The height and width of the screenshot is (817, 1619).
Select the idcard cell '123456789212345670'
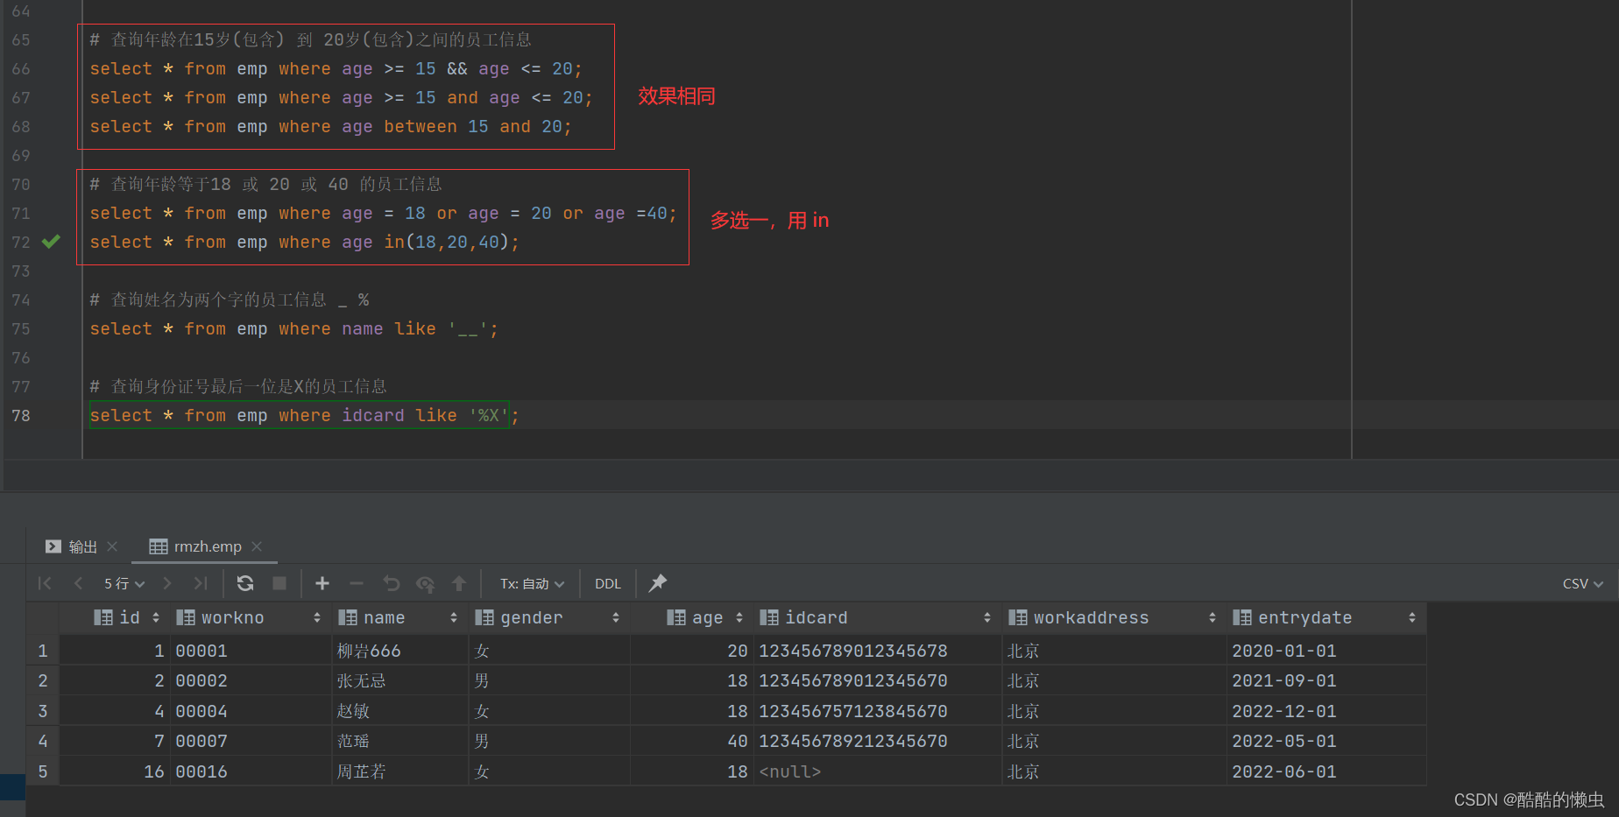tap(878, 741)
